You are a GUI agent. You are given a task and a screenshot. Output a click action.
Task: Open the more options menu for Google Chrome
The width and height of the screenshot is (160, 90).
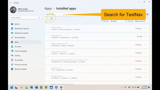pos(145,77)
